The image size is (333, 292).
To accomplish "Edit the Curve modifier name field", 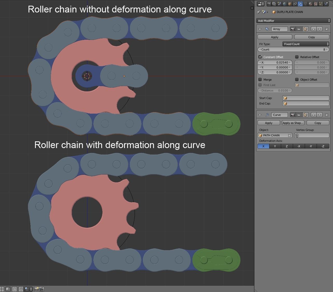I will pos(280,115).
